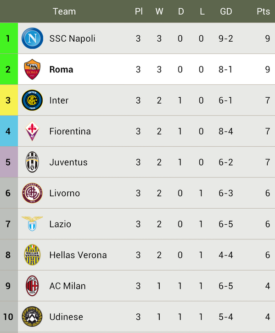275x333 pixels.
Task: Open the Hellas Verona team name
Action: 78,255
